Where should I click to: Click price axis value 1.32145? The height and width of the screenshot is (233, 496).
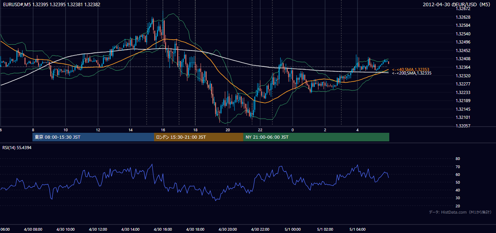463,109
